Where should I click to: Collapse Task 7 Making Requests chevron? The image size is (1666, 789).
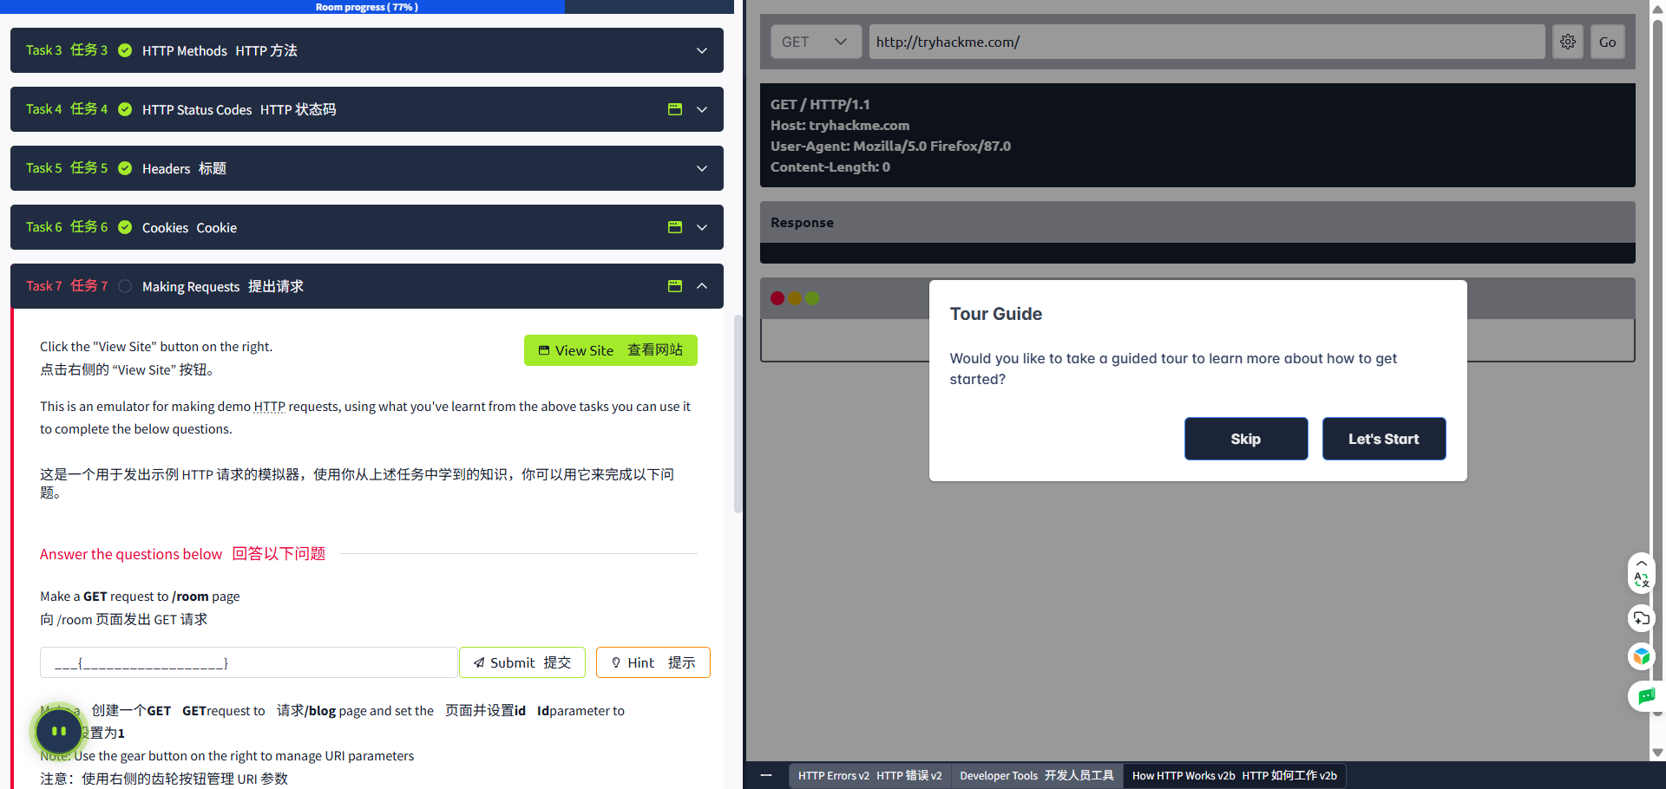[x=702, y=286]
